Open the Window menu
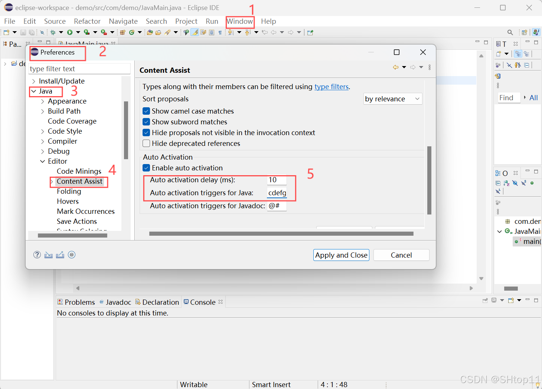This screenshot has height=389, width=542. 240,21
